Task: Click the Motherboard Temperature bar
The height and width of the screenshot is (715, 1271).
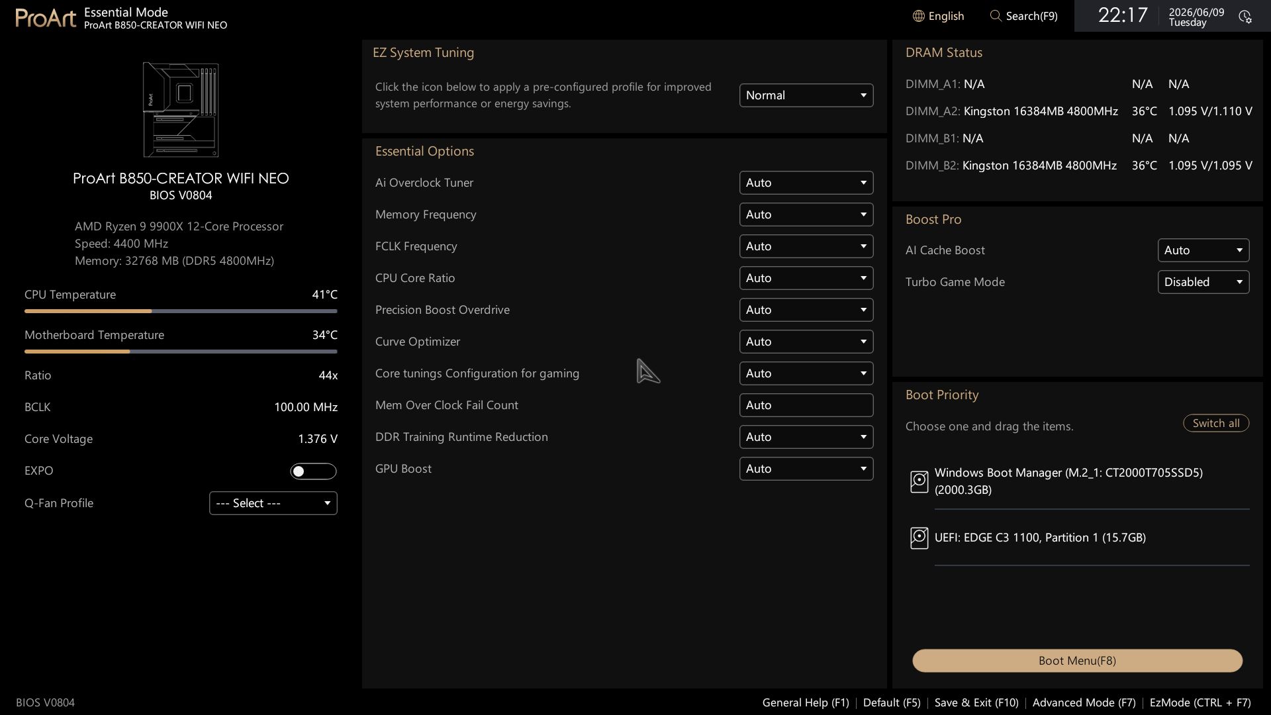Action: click(x=181, y=352)
